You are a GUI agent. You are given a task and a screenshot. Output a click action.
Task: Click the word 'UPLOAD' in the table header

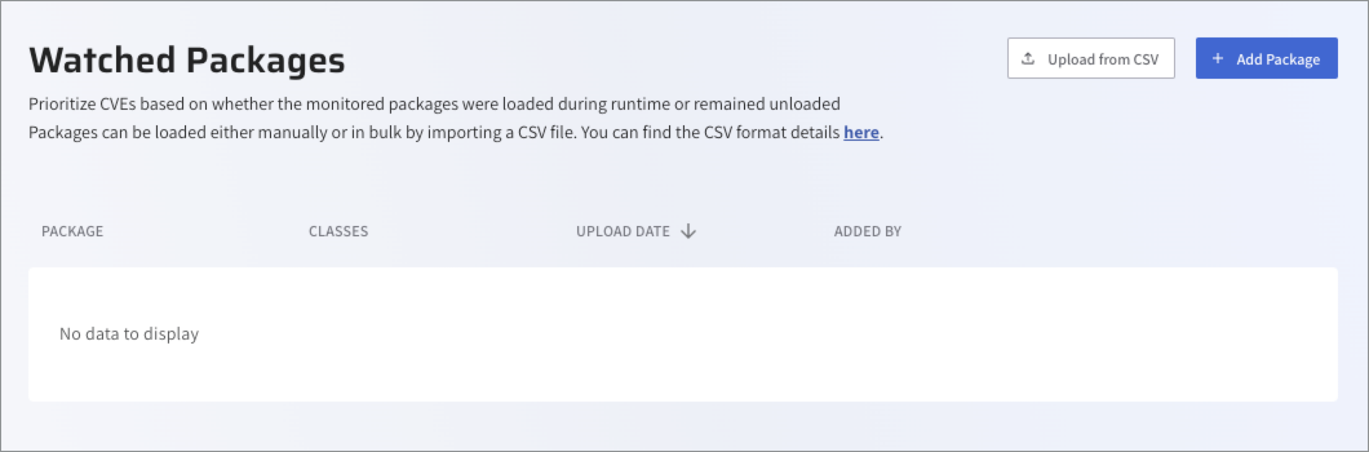(604, 231)
